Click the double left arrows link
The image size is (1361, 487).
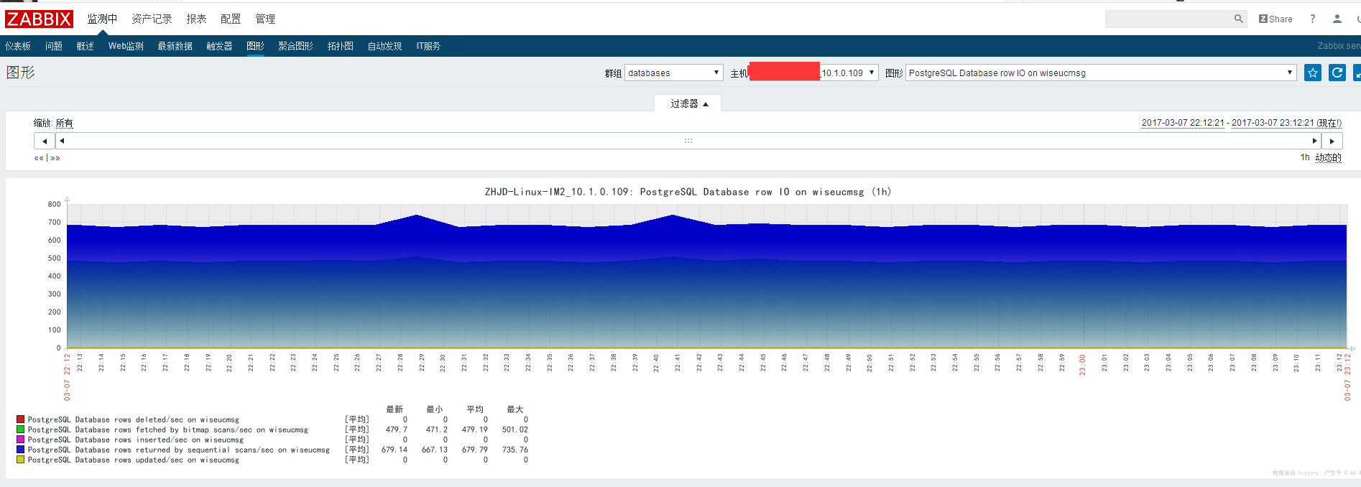pos(39,158)
